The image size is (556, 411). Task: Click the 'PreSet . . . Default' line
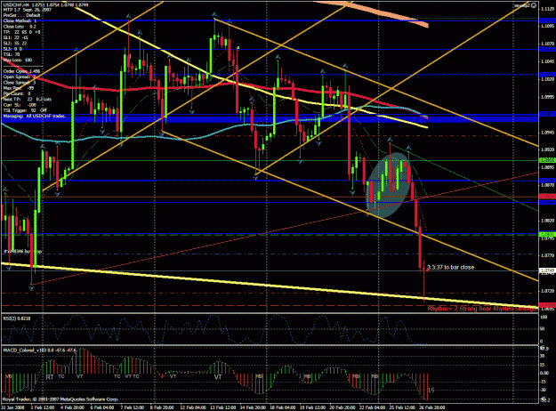tap(21, 16)
